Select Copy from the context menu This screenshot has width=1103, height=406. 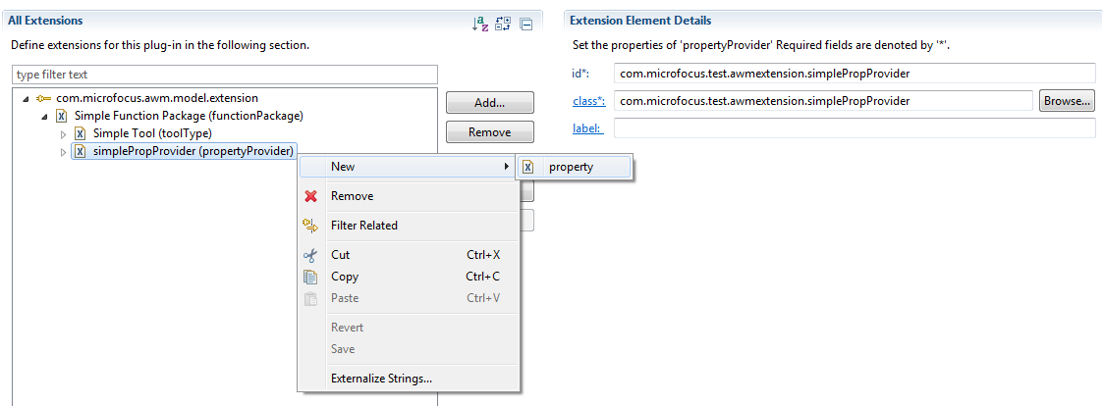click(x=345, y=277)
